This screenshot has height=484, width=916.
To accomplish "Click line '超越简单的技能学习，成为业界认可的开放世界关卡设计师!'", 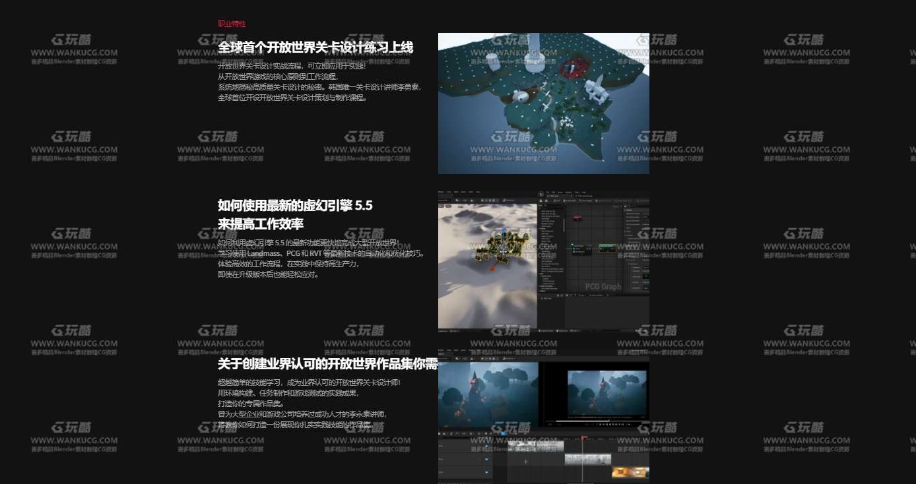I will click(310, 382).
